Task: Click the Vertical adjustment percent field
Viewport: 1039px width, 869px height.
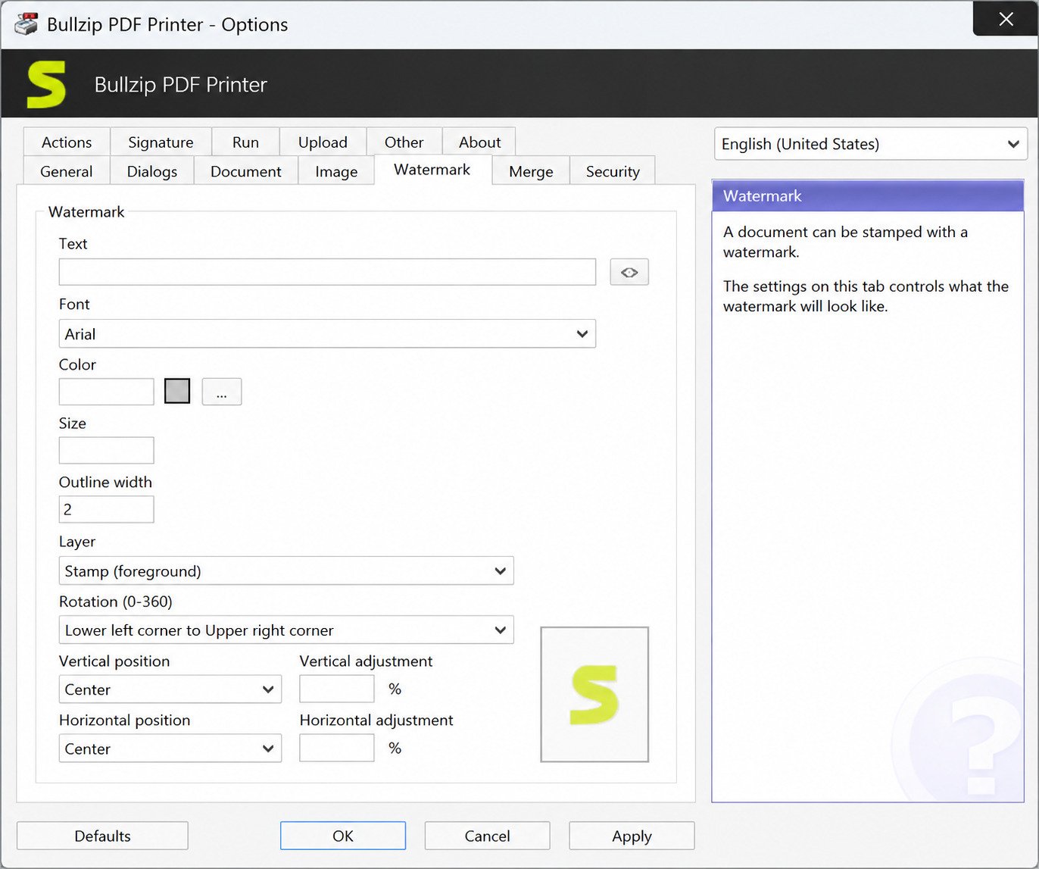Action: (337, 689)
